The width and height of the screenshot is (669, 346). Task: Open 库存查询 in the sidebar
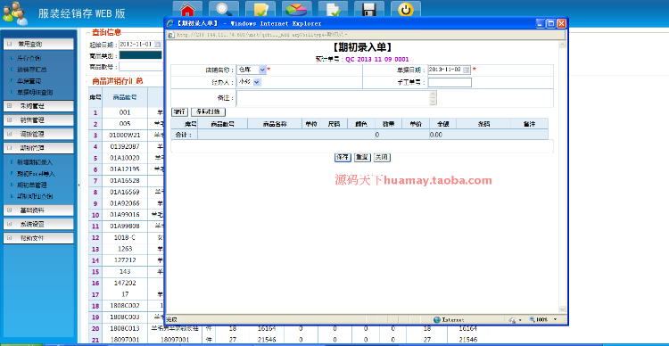(29, 58)
